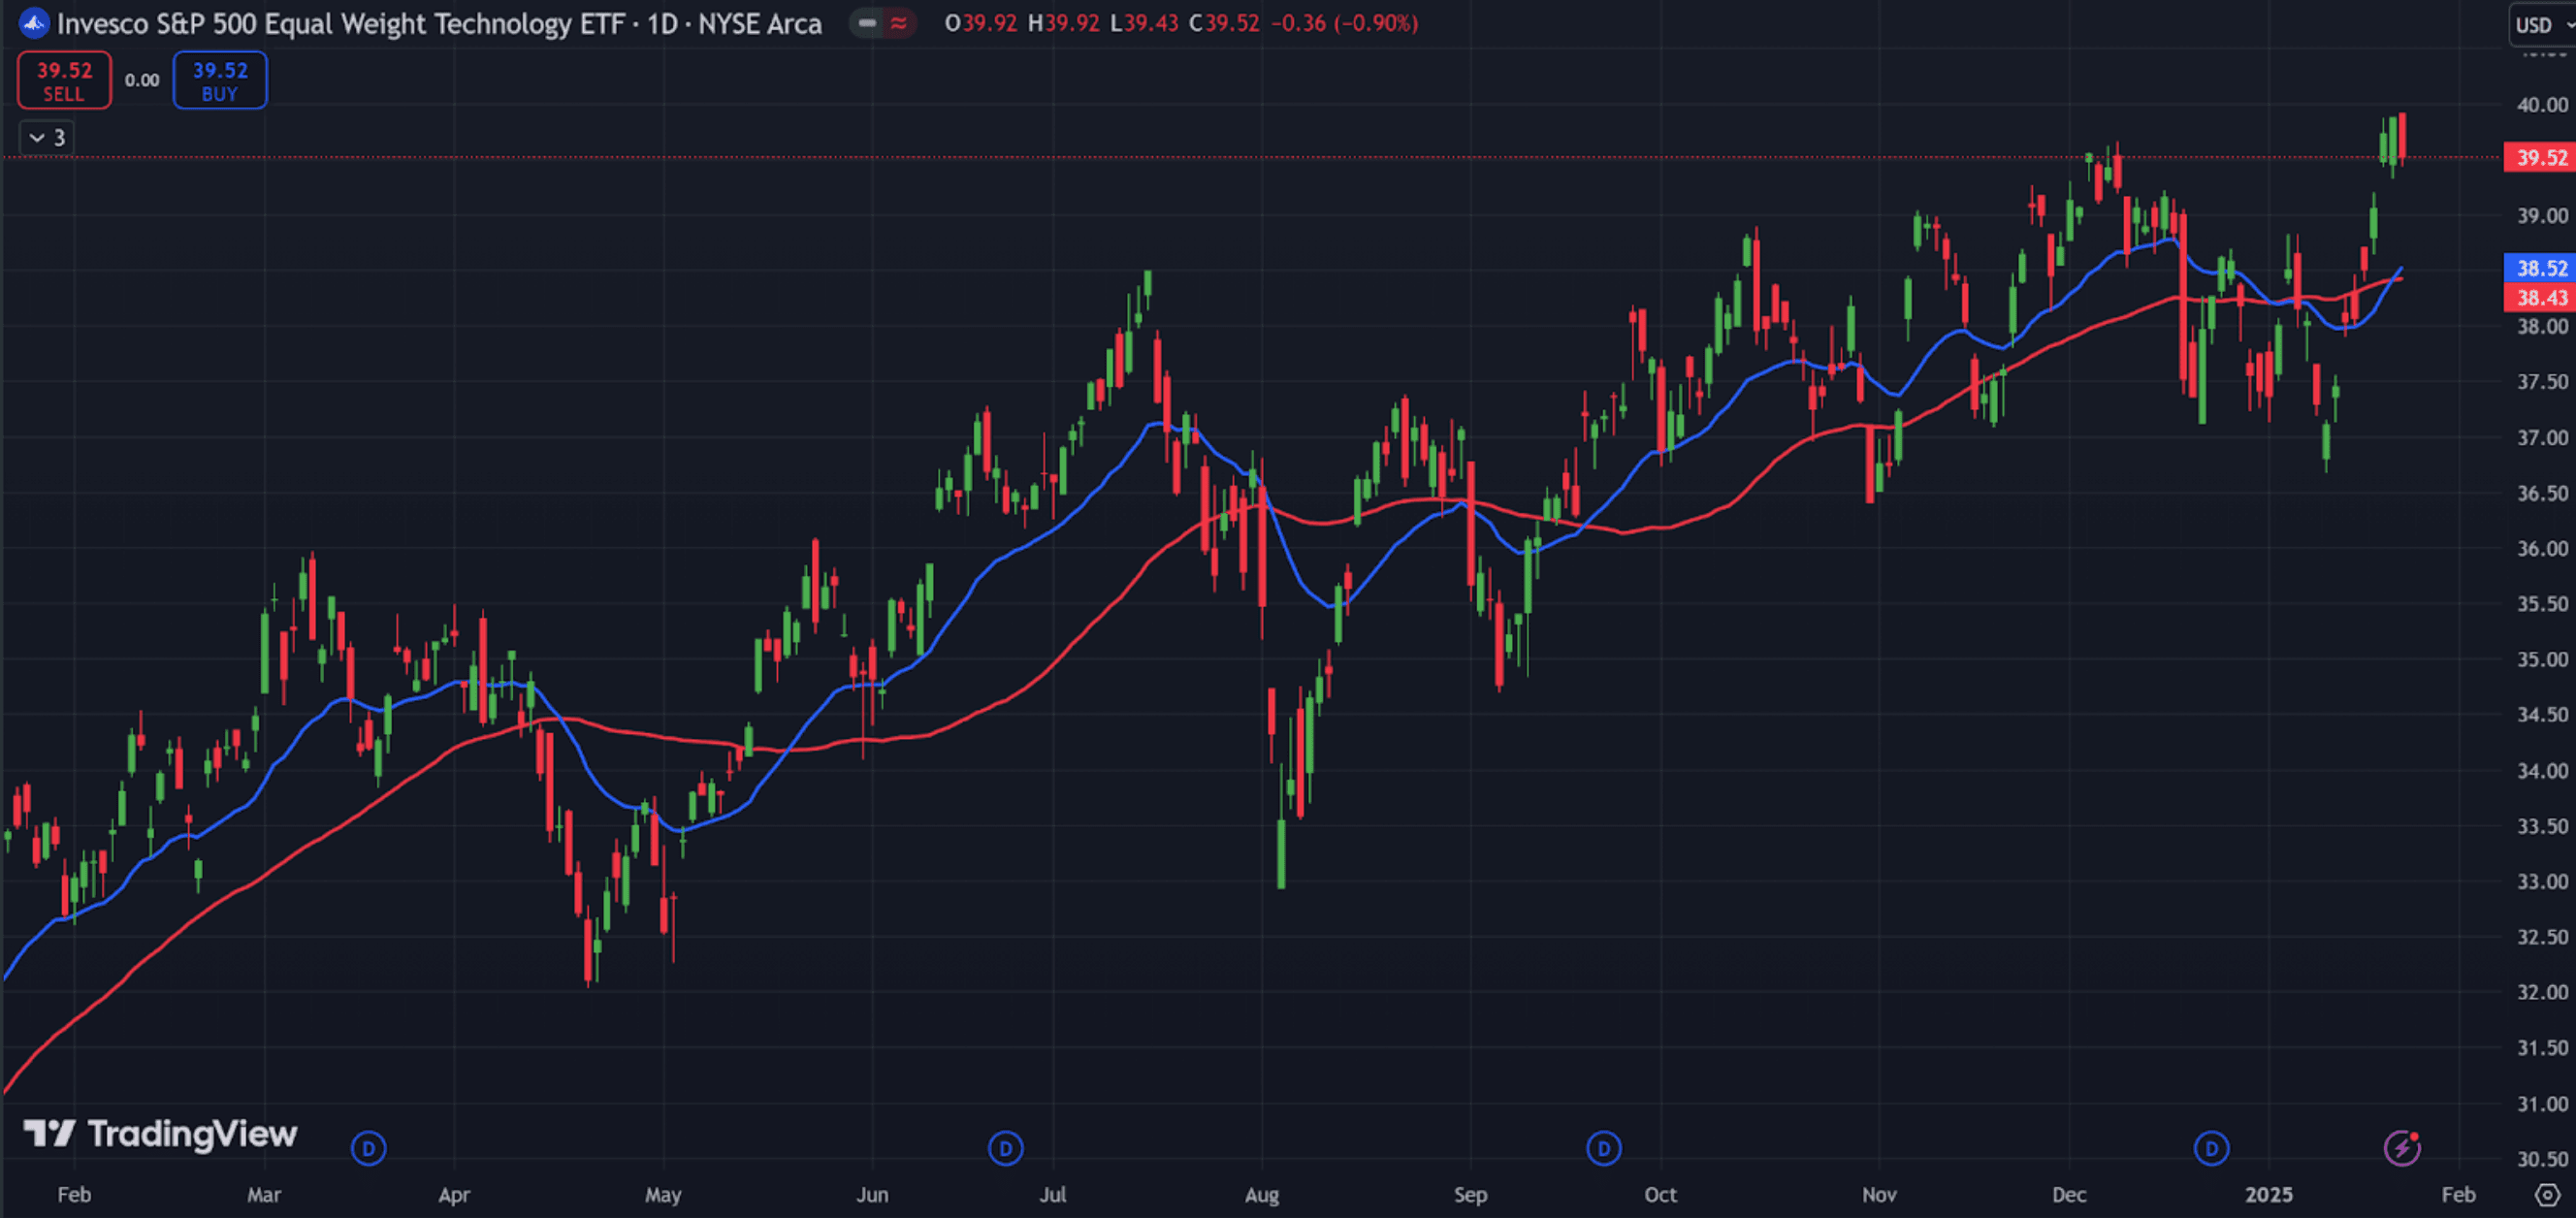Toggle the red wavy-lines data indicator
Viewport: 2576px width, 1218px height.
[x=899, y=23]
